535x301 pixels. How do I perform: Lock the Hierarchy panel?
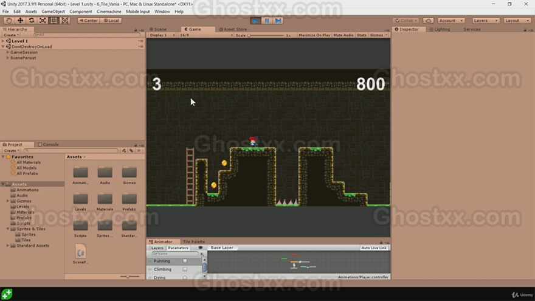tap(136, 30)
